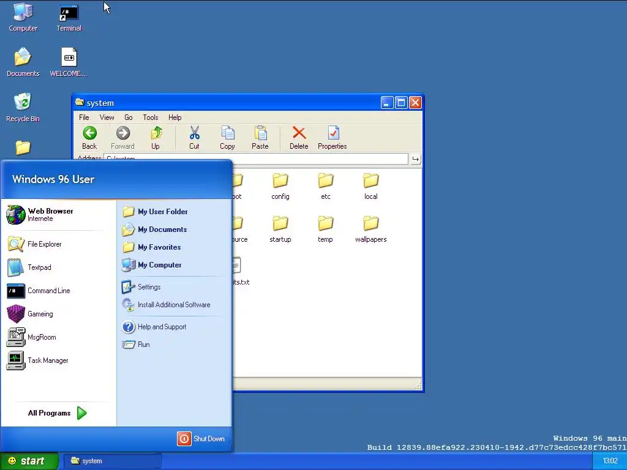Select the system taskbar entry
The height and width of the screenshot is (470, 627).
(x=112, y=461)
